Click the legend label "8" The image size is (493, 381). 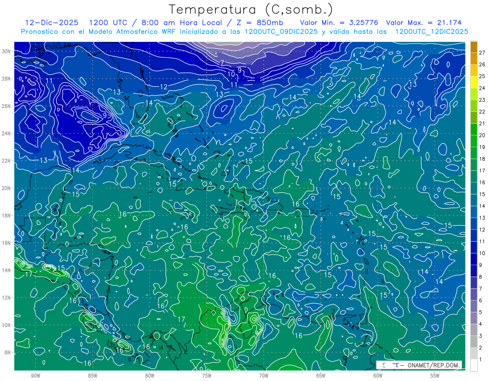pos(481,277)
